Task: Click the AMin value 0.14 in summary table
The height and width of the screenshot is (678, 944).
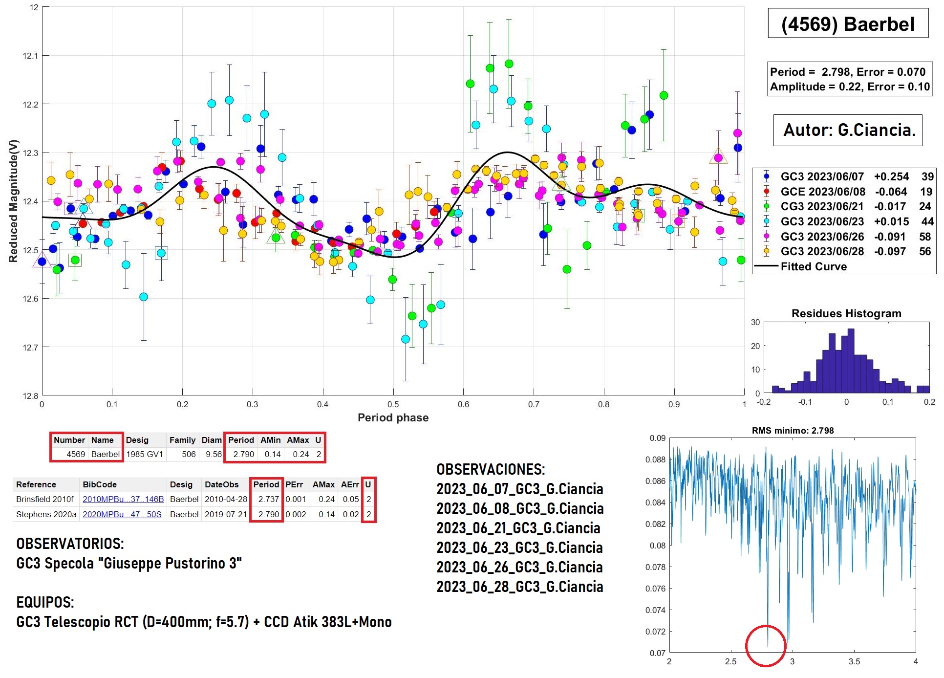Action: [273, 454]
